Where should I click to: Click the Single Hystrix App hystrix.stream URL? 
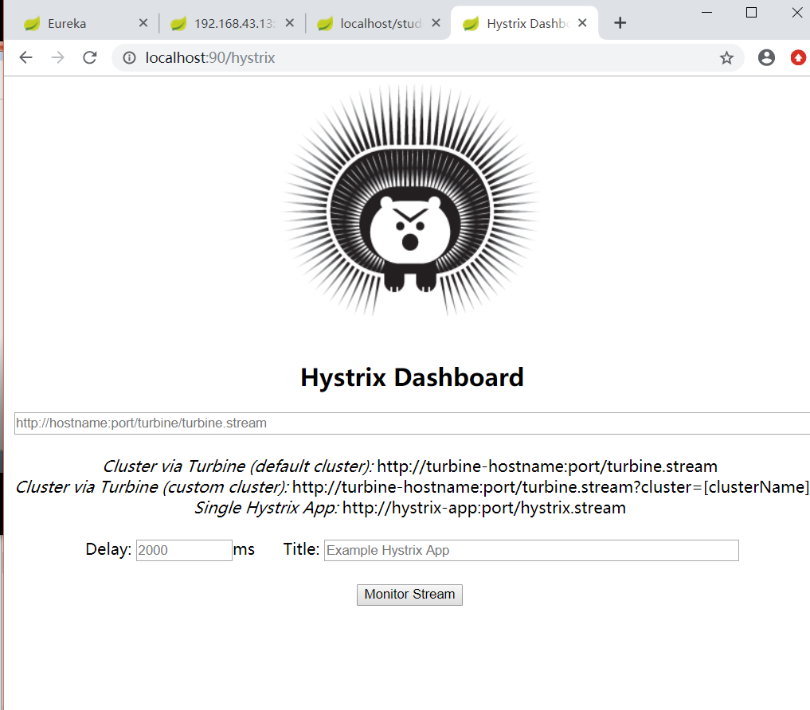(x=484, y=508)
